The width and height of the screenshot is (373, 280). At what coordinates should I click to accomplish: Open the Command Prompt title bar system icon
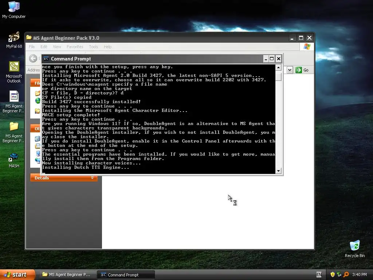(x=46, y=59)
